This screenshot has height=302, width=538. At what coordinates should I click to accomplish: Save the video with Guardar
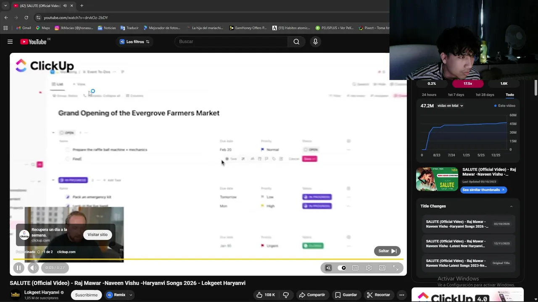pyautogui.click(x=346, y=295)
